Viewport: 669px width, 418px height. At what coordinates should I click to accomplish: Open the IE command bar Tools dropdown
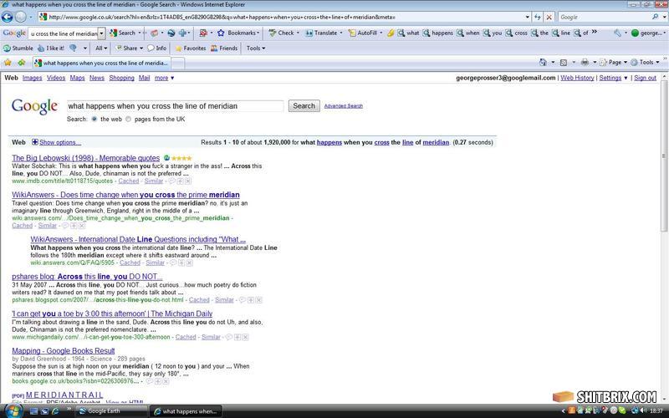[645, 62]
